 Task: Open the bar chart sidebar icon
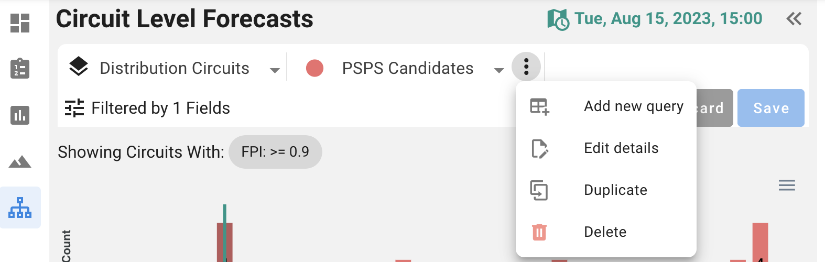[20, 115]
